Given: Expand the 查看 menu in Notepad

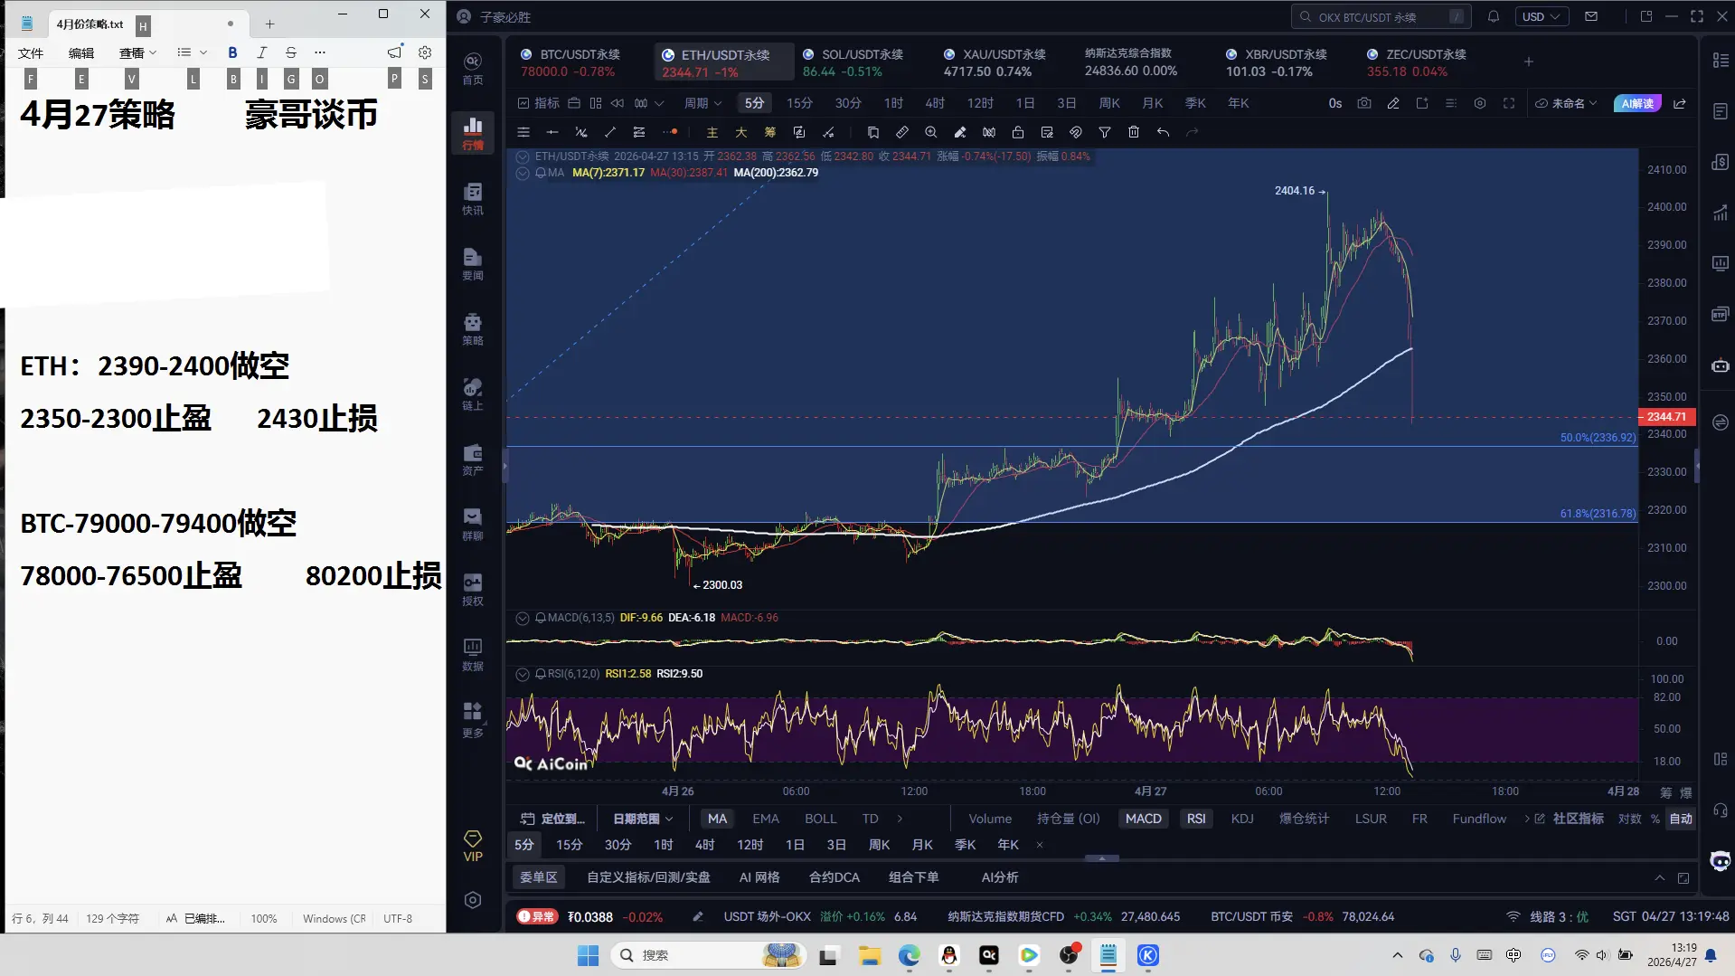Looking at the screenshot, I should pos(137,52).
